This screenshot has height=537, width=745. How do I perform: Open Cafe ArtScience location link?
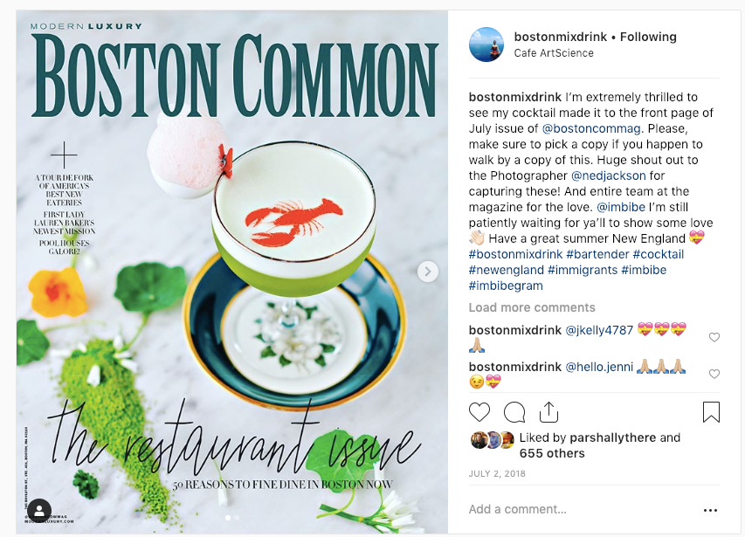554,52
